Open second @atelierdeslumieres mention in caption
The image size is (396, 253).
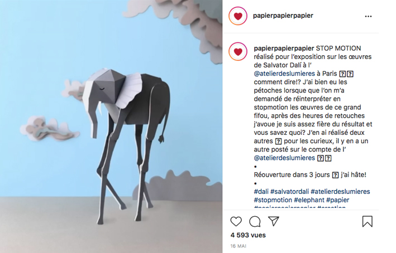click(x=284, y=158)
